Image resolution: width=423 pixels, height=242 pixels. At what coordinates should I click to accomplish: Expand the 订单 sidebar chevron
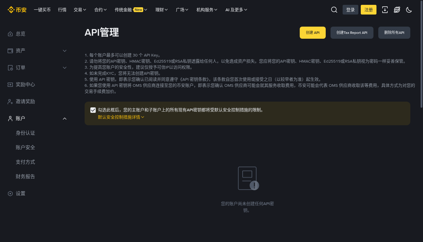[65, 68]
